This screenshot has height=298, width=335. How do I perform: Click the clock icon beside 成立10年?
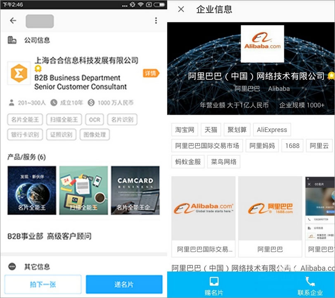point(54,103)
